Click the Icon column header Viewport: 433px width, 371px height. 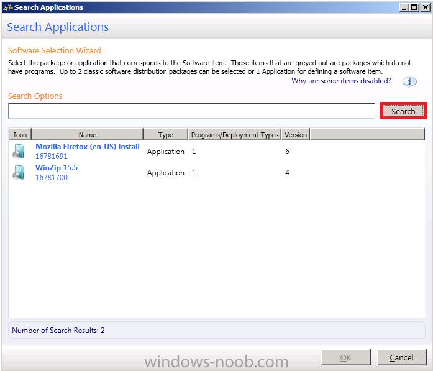pos(20,134)
